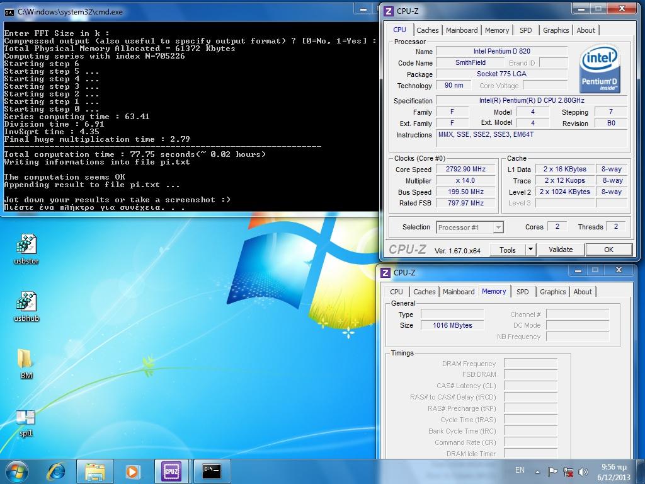The image size is (645, 484).
Task: Click the OK button in CPU-Z
Action: pos(609,250)
